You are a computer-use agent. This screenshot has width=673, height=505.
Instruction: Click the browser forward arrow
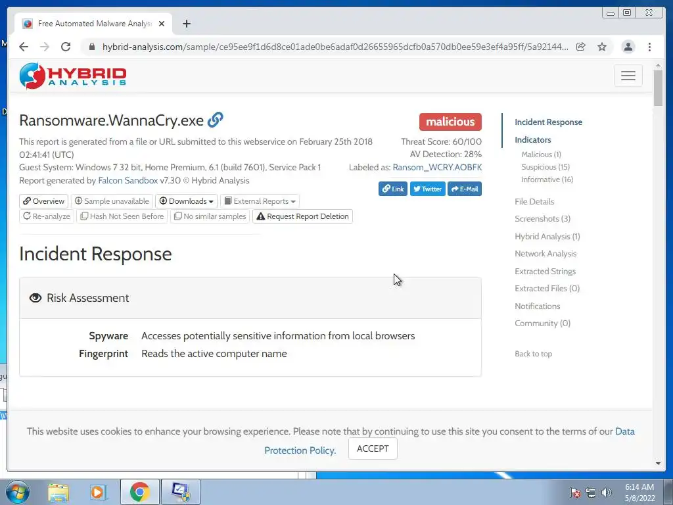45,47
